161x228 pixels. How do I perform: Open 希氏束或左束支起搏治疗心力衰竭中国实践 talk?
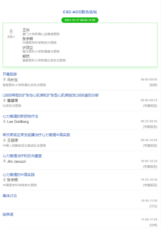(36, 135)
